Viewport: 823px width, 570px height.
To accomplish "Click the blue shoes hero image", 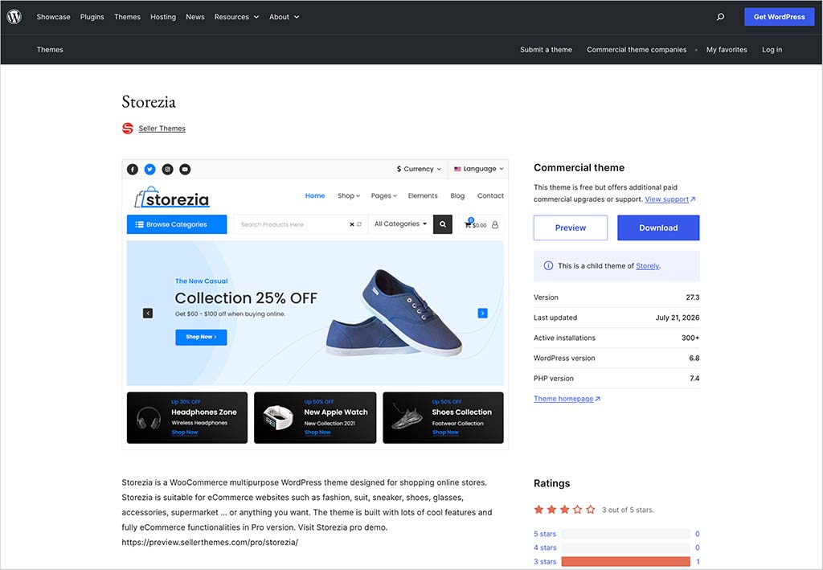I will [394, 313].
